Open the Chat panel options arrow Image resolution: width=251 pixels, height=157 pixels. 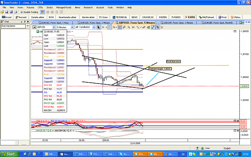(21, 22)
